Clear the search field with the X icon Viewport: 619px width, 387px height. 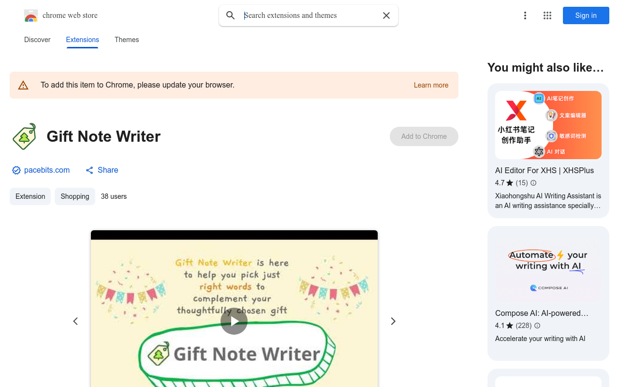coord(386,15)
